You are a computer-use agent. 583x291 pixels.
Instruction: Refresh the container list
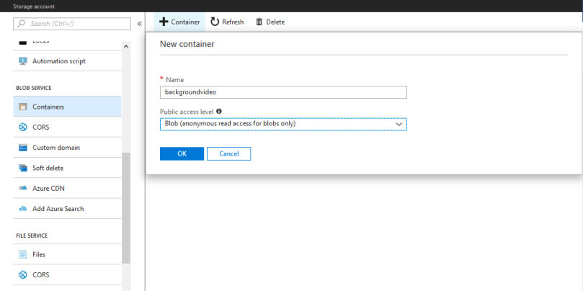click(227, 22)
